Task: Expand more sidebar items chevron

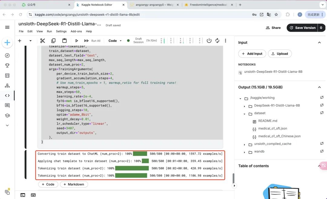Action: (x=7, y=125)
